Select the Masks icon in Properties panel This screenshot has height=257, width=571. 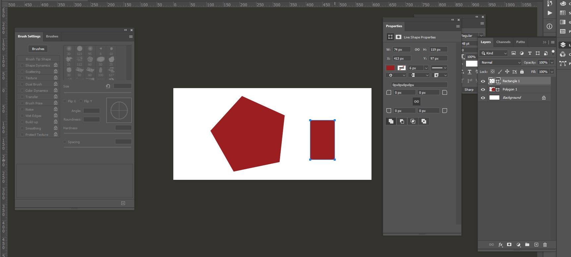(x=398, y=37)
